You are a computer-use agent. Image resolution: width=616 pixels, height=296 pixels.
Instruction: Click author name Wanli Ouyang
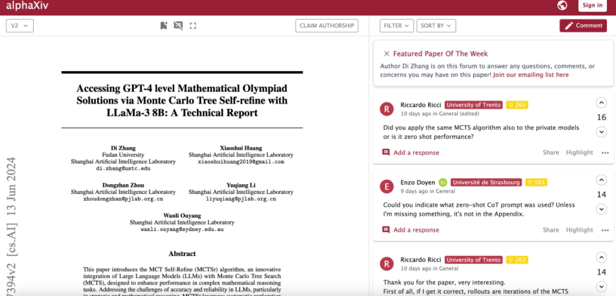coord(182,216)
